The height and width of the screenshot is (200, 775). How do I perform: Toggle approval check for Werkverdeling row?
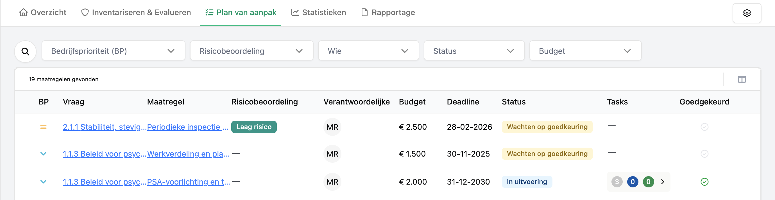click(x=704, y=154)
